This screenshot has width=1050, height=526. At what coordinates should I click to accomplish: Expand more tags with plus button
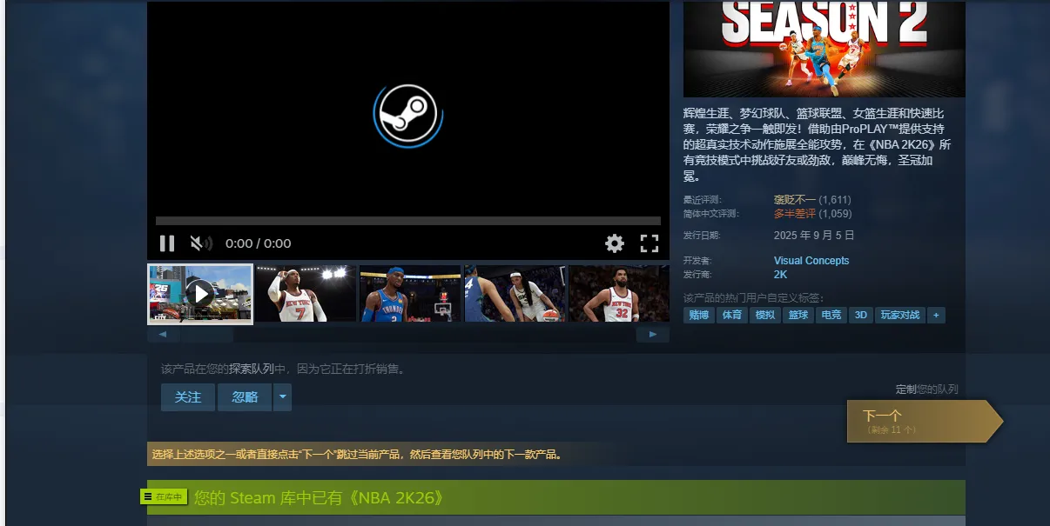coord(936,316)
